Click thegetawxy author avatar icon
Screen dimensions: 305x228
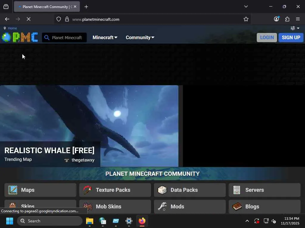(x=67, y=160)
